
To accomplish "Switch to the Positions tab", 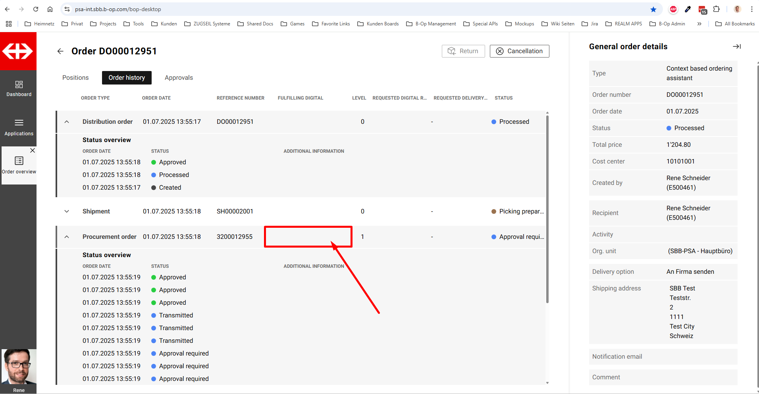I will (75, 78).
